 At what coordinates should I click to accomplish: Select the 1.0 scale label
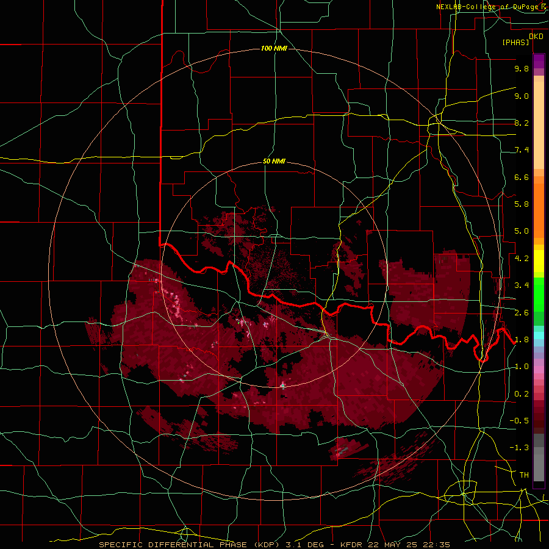pos(522,367)
